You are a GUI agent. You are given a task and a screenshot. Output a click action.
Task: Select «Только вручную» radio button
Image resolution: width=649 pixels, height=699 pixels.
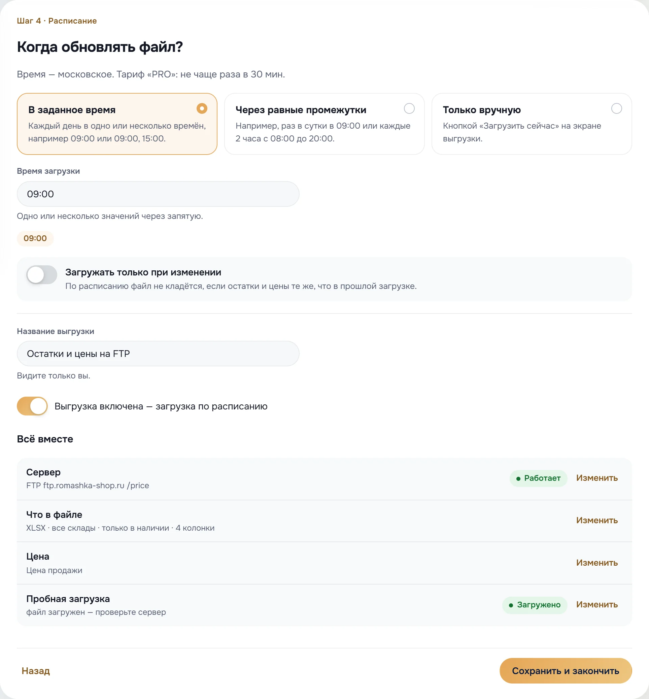coord(616,108)
